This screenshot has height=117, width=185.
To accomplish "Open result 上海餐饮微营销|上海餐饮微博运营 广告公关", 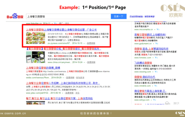I will pos(61,30).
